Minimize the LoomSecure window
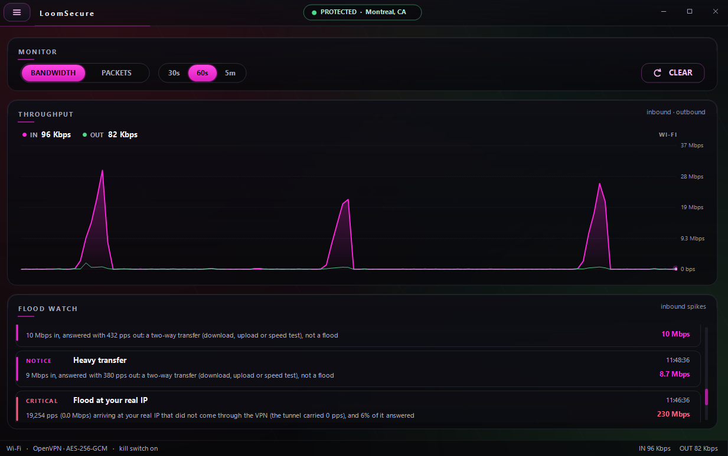This screenshot has width=728, height=456. (664, 11)
